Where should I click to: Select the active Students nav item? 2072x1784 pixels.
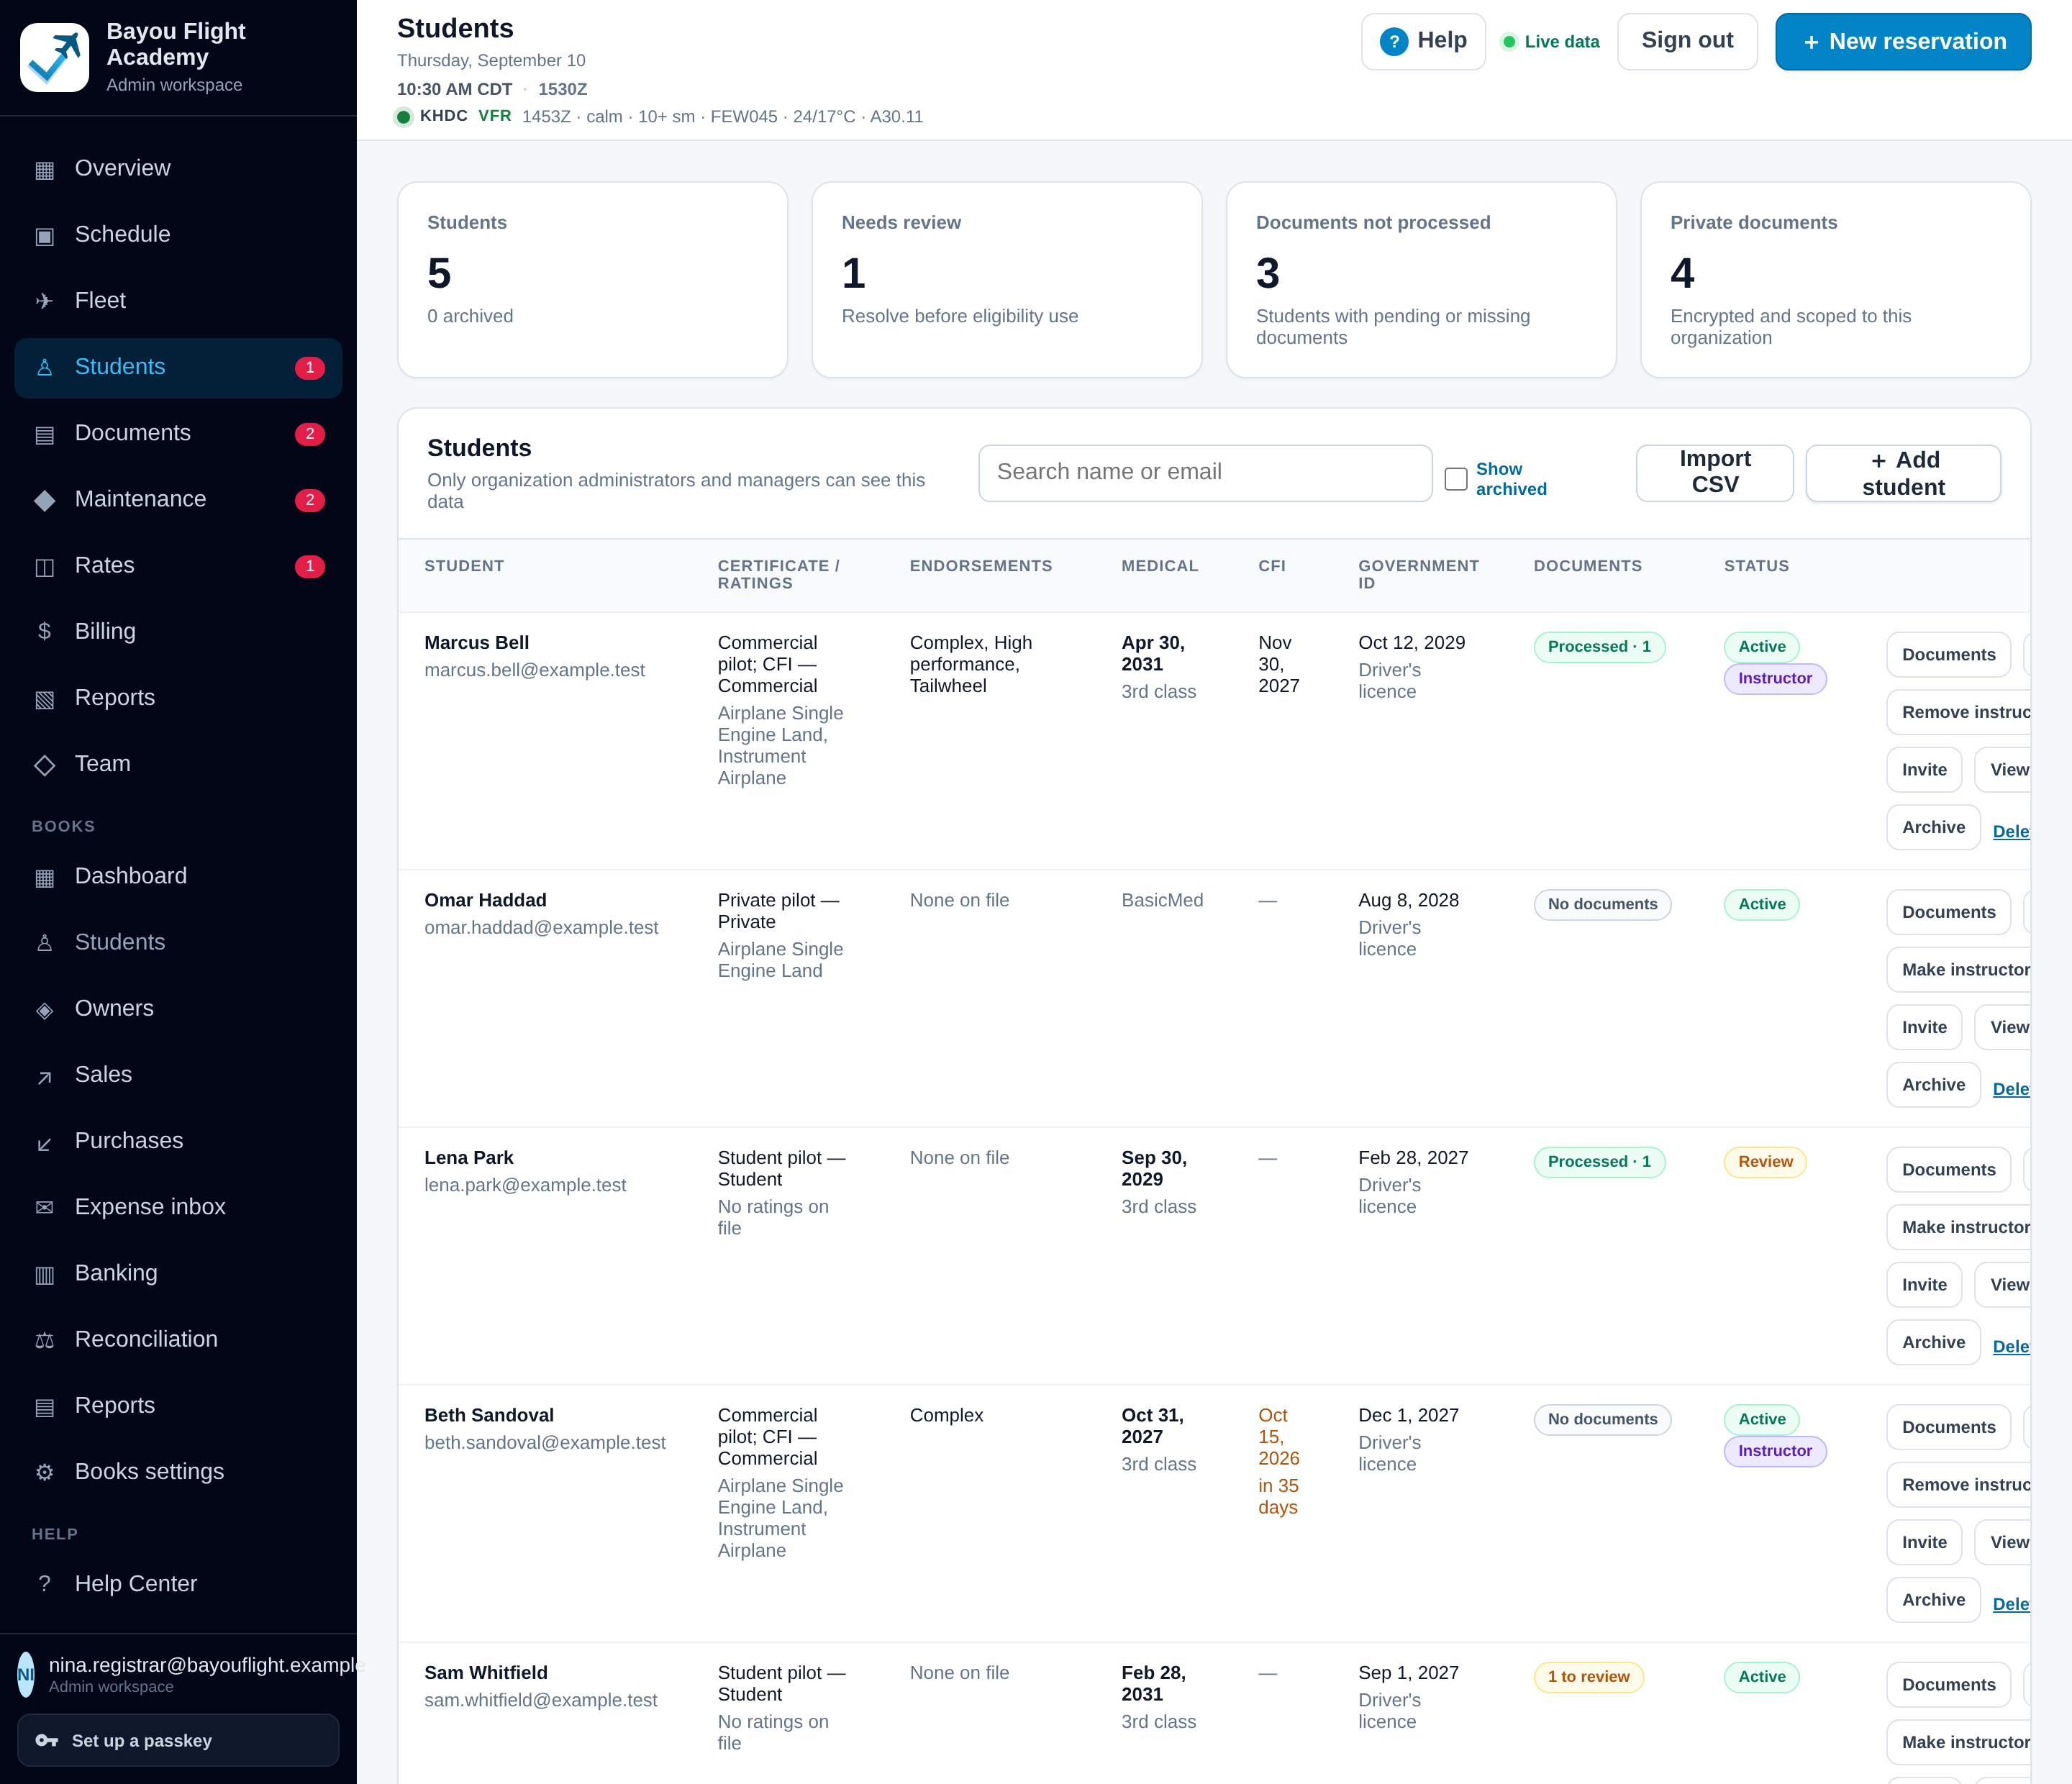(178, 367)
